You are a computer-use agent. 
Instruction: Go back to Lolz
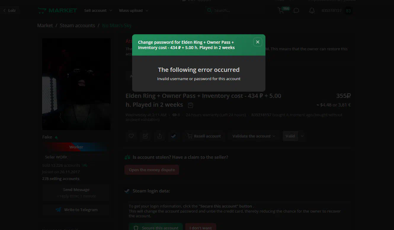tap(9, 10)
